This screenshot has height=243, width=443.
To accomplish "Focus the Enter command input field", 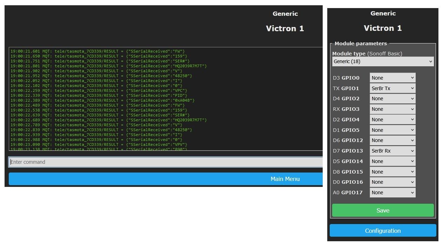I will click(x=166, y=162).
